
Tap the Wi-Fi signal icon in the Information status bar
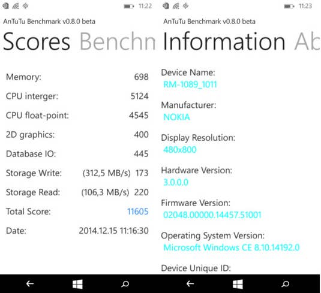click(x=176, y=6)
